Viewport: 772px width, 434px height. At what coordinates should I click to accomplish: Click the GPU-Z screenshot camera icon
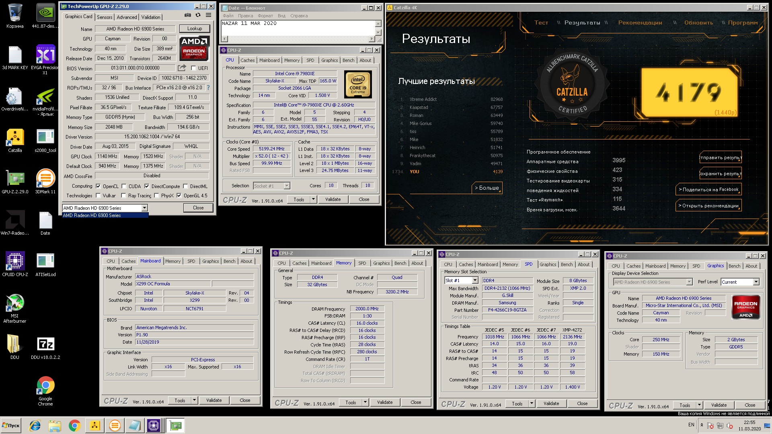pyautogui.click(x=188, y=15)
